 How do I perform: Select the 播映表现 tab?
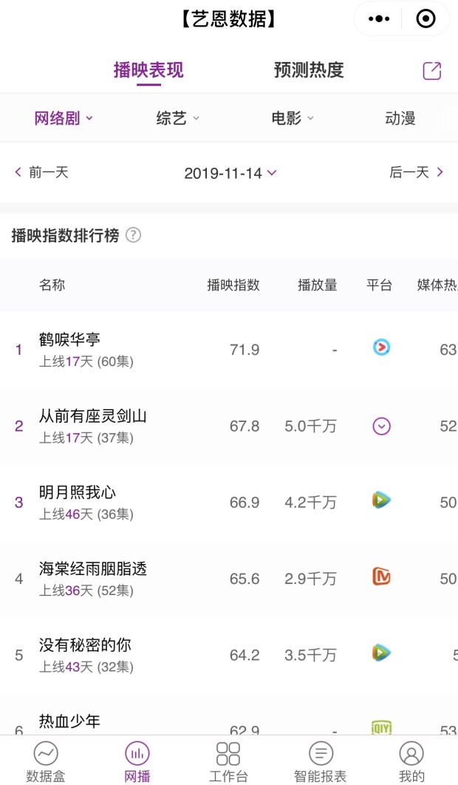[x=148, y=70]
